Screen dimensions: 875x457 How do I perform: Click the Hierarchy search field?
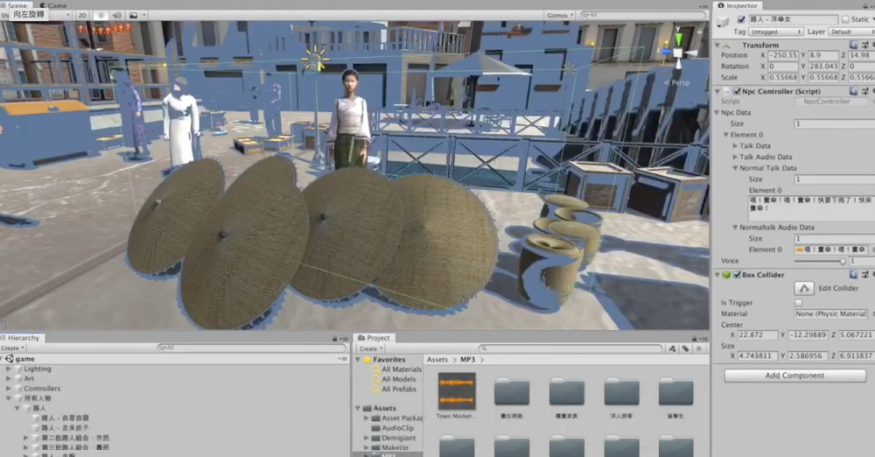[252, 348]
